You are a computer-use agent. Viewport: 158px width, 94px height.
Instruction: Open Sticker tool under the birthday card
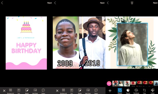point(27,91)
